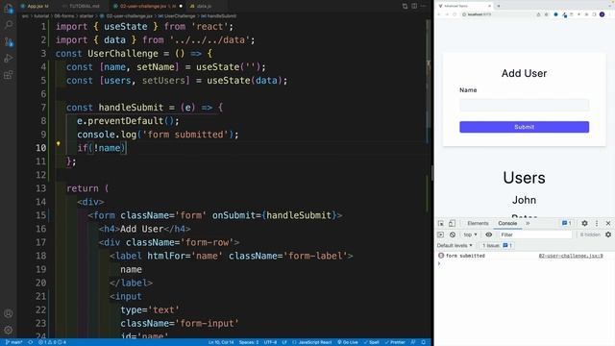Select the 02-user-challenge.jsx editor tab
The width and height of the screenshot is (615, 346).
point(146,6)
